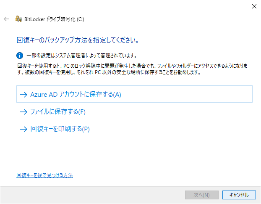This screenshot has width=261, height=204.
Task: Select 回復キーを印刷する(P) option
Action: (60, 129)
